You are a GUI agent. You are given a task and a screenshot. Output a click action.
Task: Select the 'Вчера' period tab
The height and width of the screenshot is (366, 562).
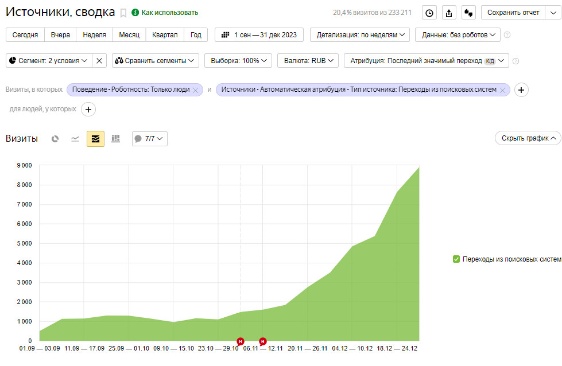pyautogui.click(x=60, y=35)
